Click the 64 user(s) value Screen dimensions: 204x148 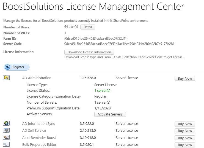coord(71,27)
